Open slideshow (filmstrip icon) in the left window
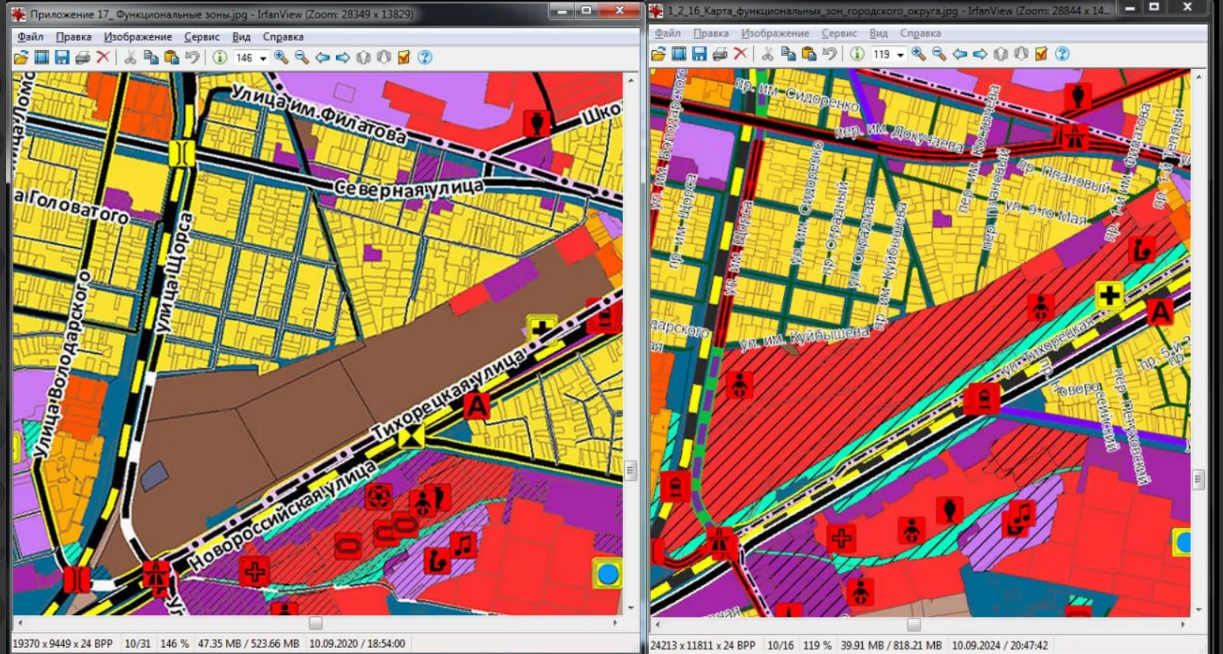 [x=42, y=58]
